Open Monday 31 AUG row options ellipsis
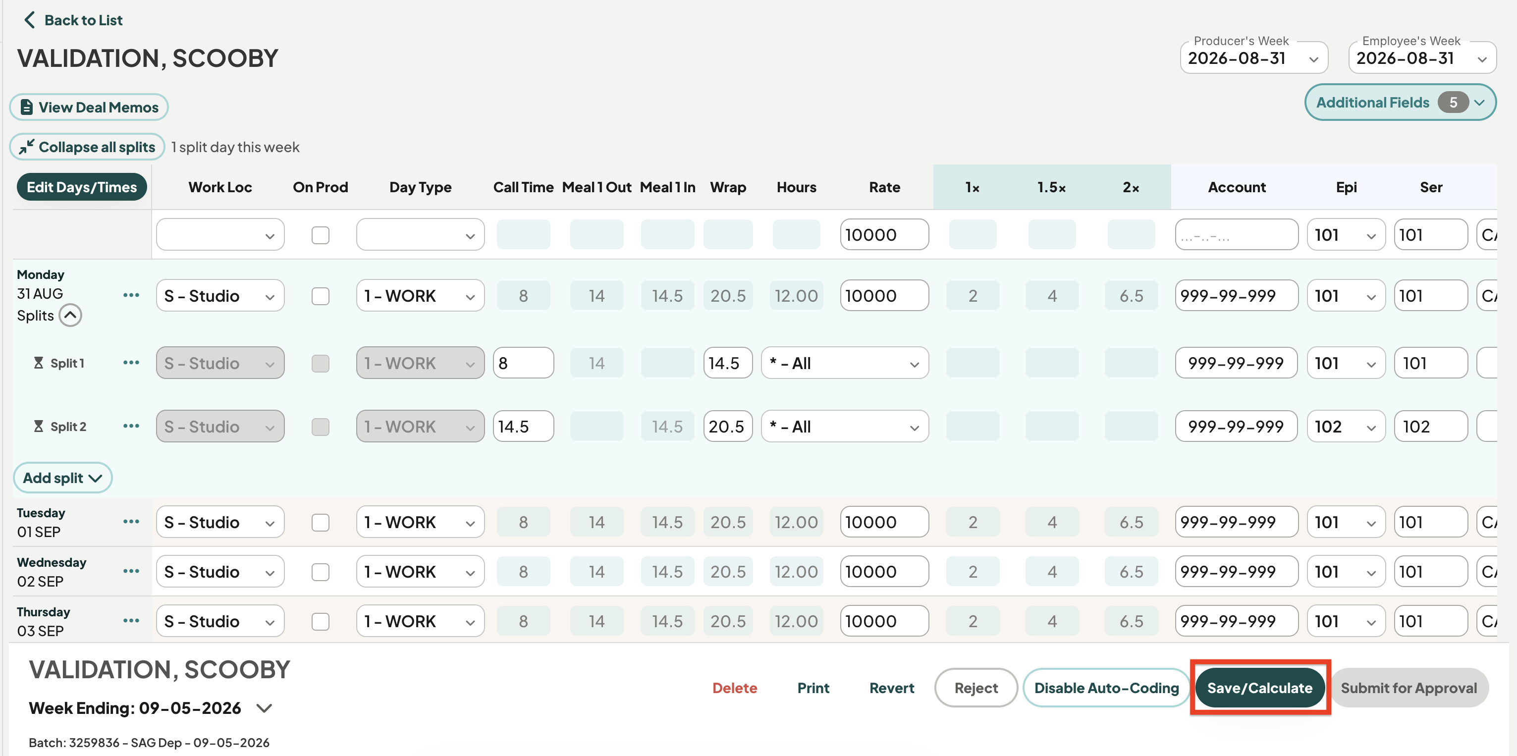 (x=131, y=295)
